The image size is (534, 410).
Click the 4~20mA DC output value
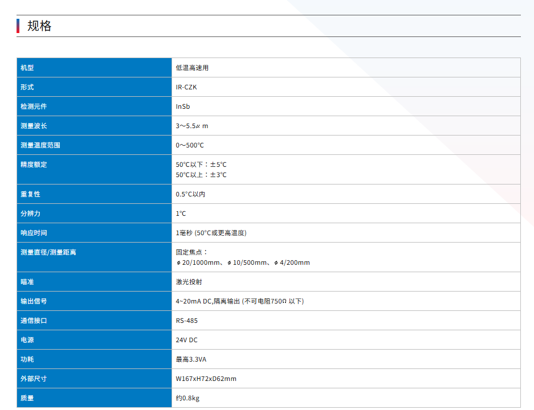pyautogui.click(x=240, y=301)
